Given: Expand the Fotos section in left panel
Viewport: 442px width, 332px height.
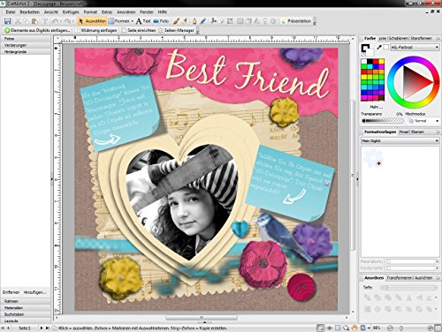Looking at the screenshot, I should (x=26, y=39).
